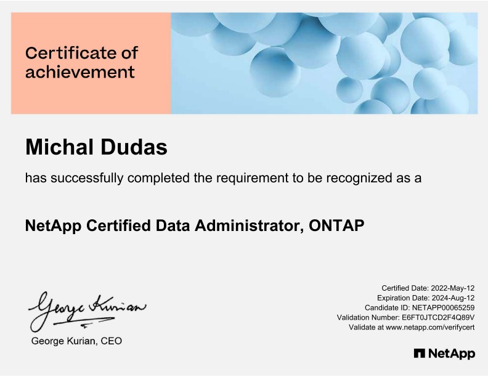Click 'Validation Number: E6FT0JTCD2F4Q89V' line
Screen dimensions: 488x377
tap(405, 318)
